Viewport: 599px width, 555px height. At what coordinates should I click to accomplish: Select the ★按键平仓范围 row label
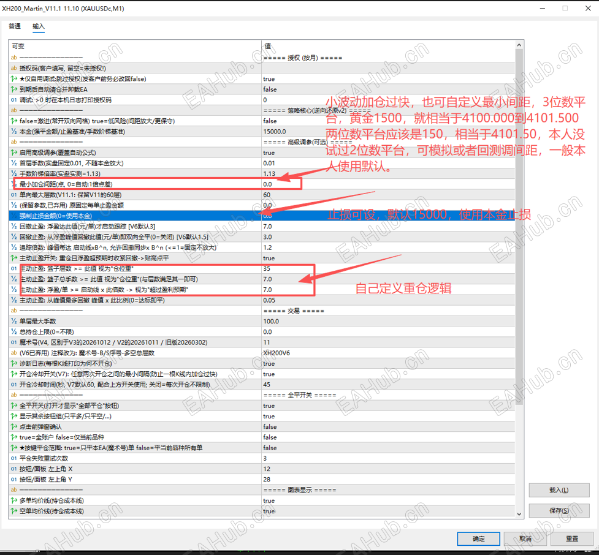(111, 448)
